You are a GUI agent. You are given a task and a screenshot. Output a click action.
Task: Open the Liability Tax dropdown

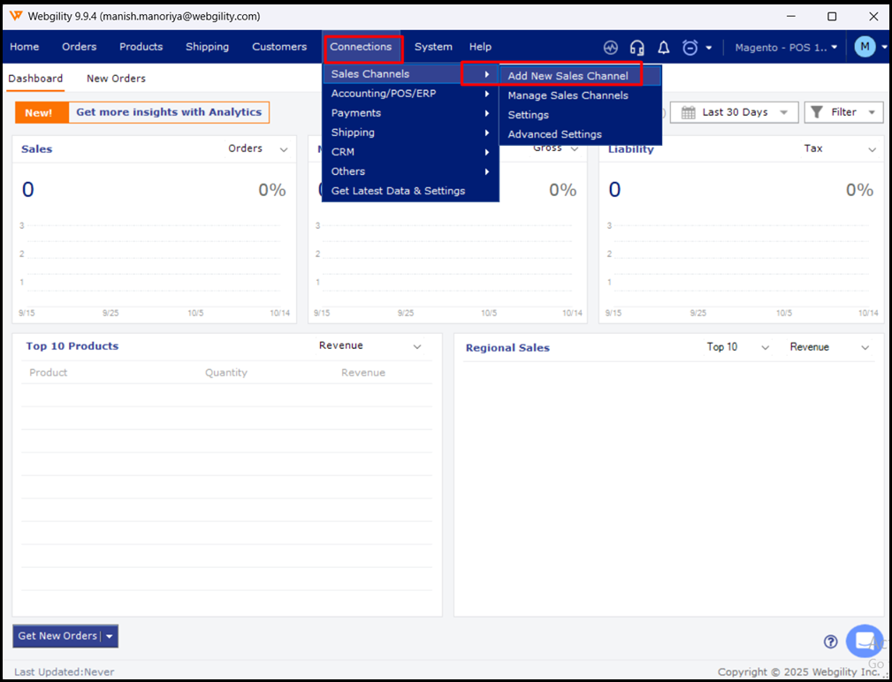tap(873, 150)
